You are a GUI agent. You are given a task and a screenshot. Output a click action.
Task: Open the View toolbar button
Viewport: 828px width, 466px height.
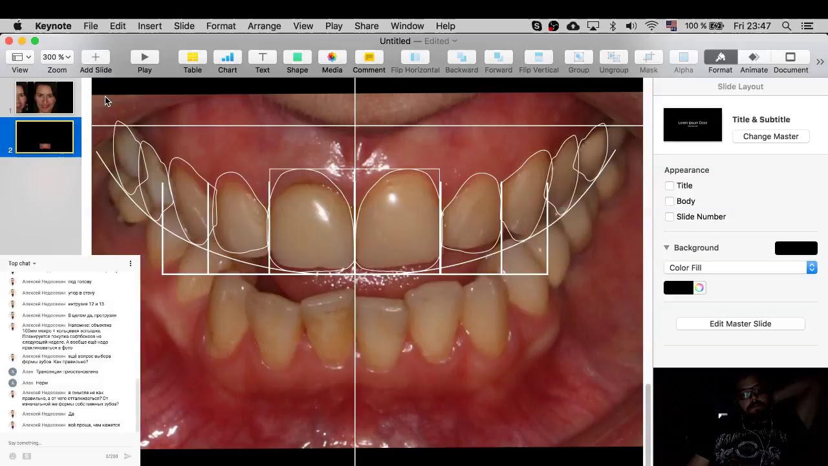coord(19,57)
